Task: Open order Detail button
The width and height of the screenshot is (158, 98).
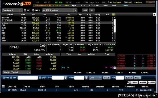Action: [x=134, y=82]
